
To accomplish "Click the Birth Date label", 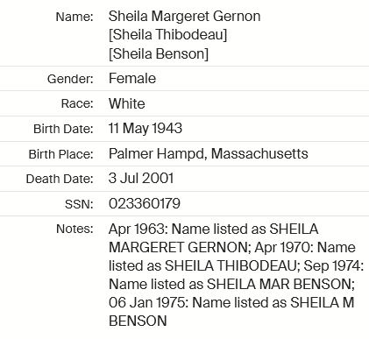I will pos(63,129).
